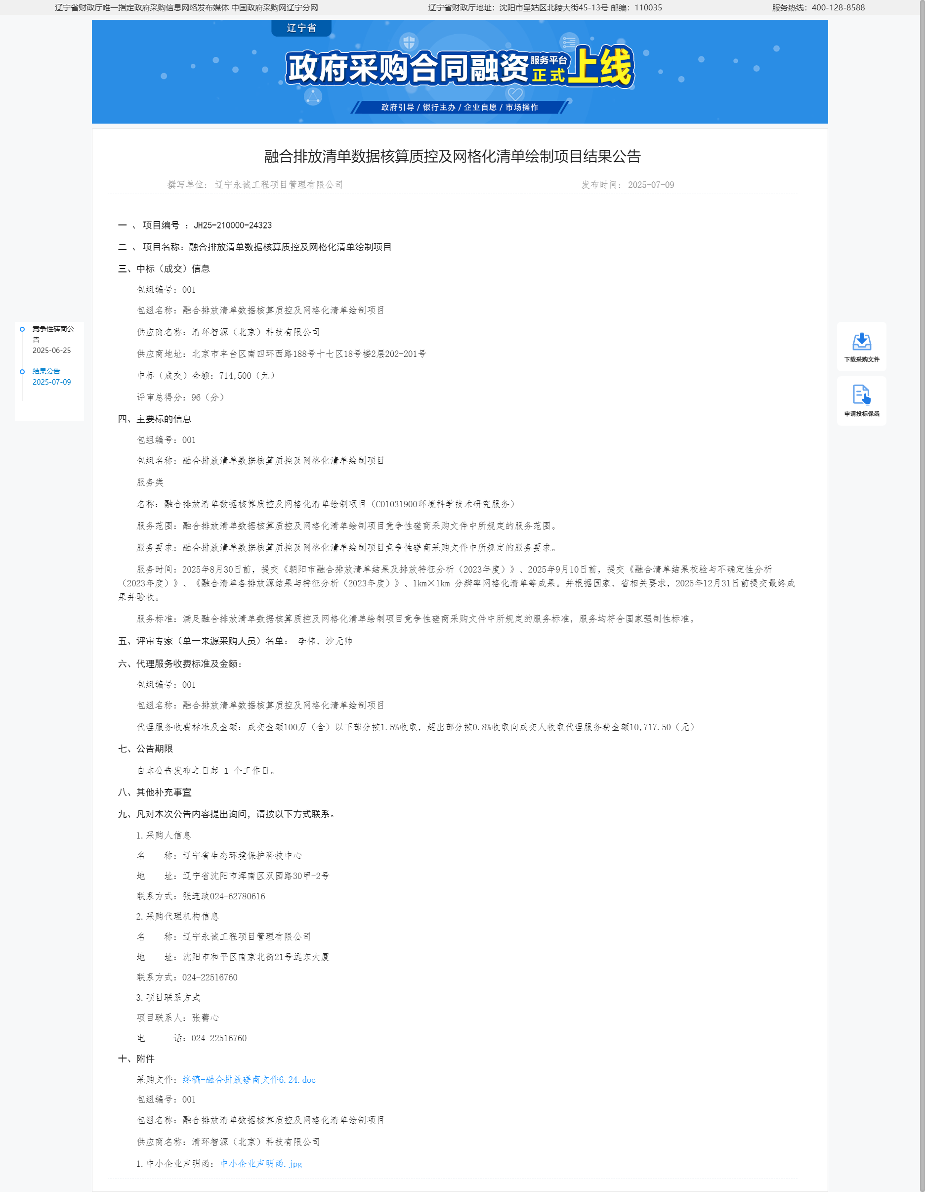The image size is (925, 1192).
Task: Click 辽宁省财政厅地址 header text
Action: (x=545, y=7)
